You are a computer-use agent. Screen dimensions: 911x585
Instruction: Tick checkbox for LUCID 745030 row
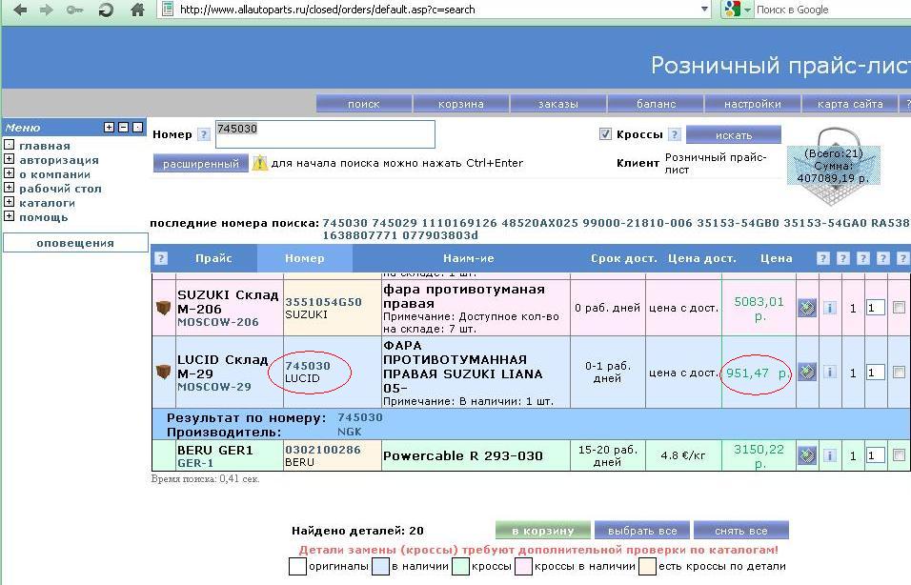(x=899, y=372)
